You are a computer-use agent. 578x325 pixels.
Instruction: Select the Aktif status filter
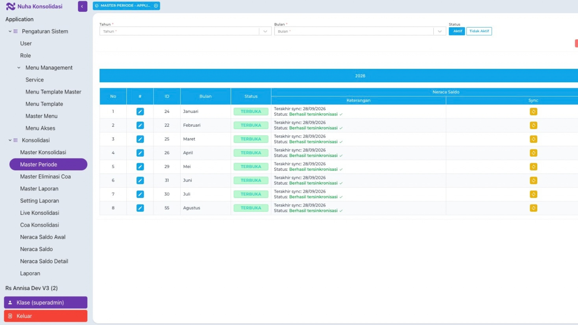(x=457, y=31)
